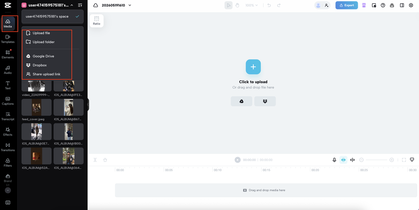The image size is (419, 210).
Task: Select the IOS_ALBUM@B67 thumbnail
Action: pyautogui.click(x=69, y=107)
